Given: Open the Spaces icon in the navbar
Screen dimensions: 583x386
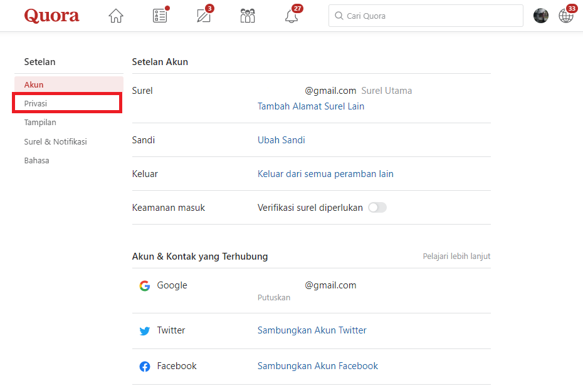Looking at the screenshot, I should click(247, 15).
